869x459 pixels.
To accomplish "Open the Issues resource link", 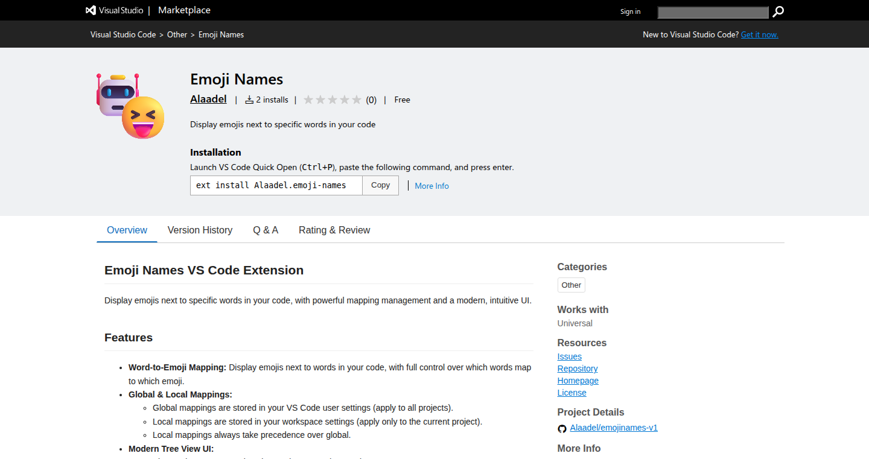I will pos(570,356).
